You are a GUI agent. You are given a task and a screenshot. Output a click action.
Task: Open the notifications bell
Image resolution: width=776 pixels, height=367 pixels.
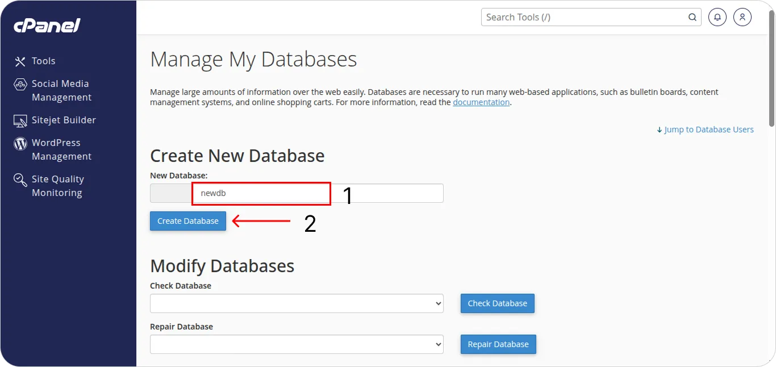click(717, 17)
